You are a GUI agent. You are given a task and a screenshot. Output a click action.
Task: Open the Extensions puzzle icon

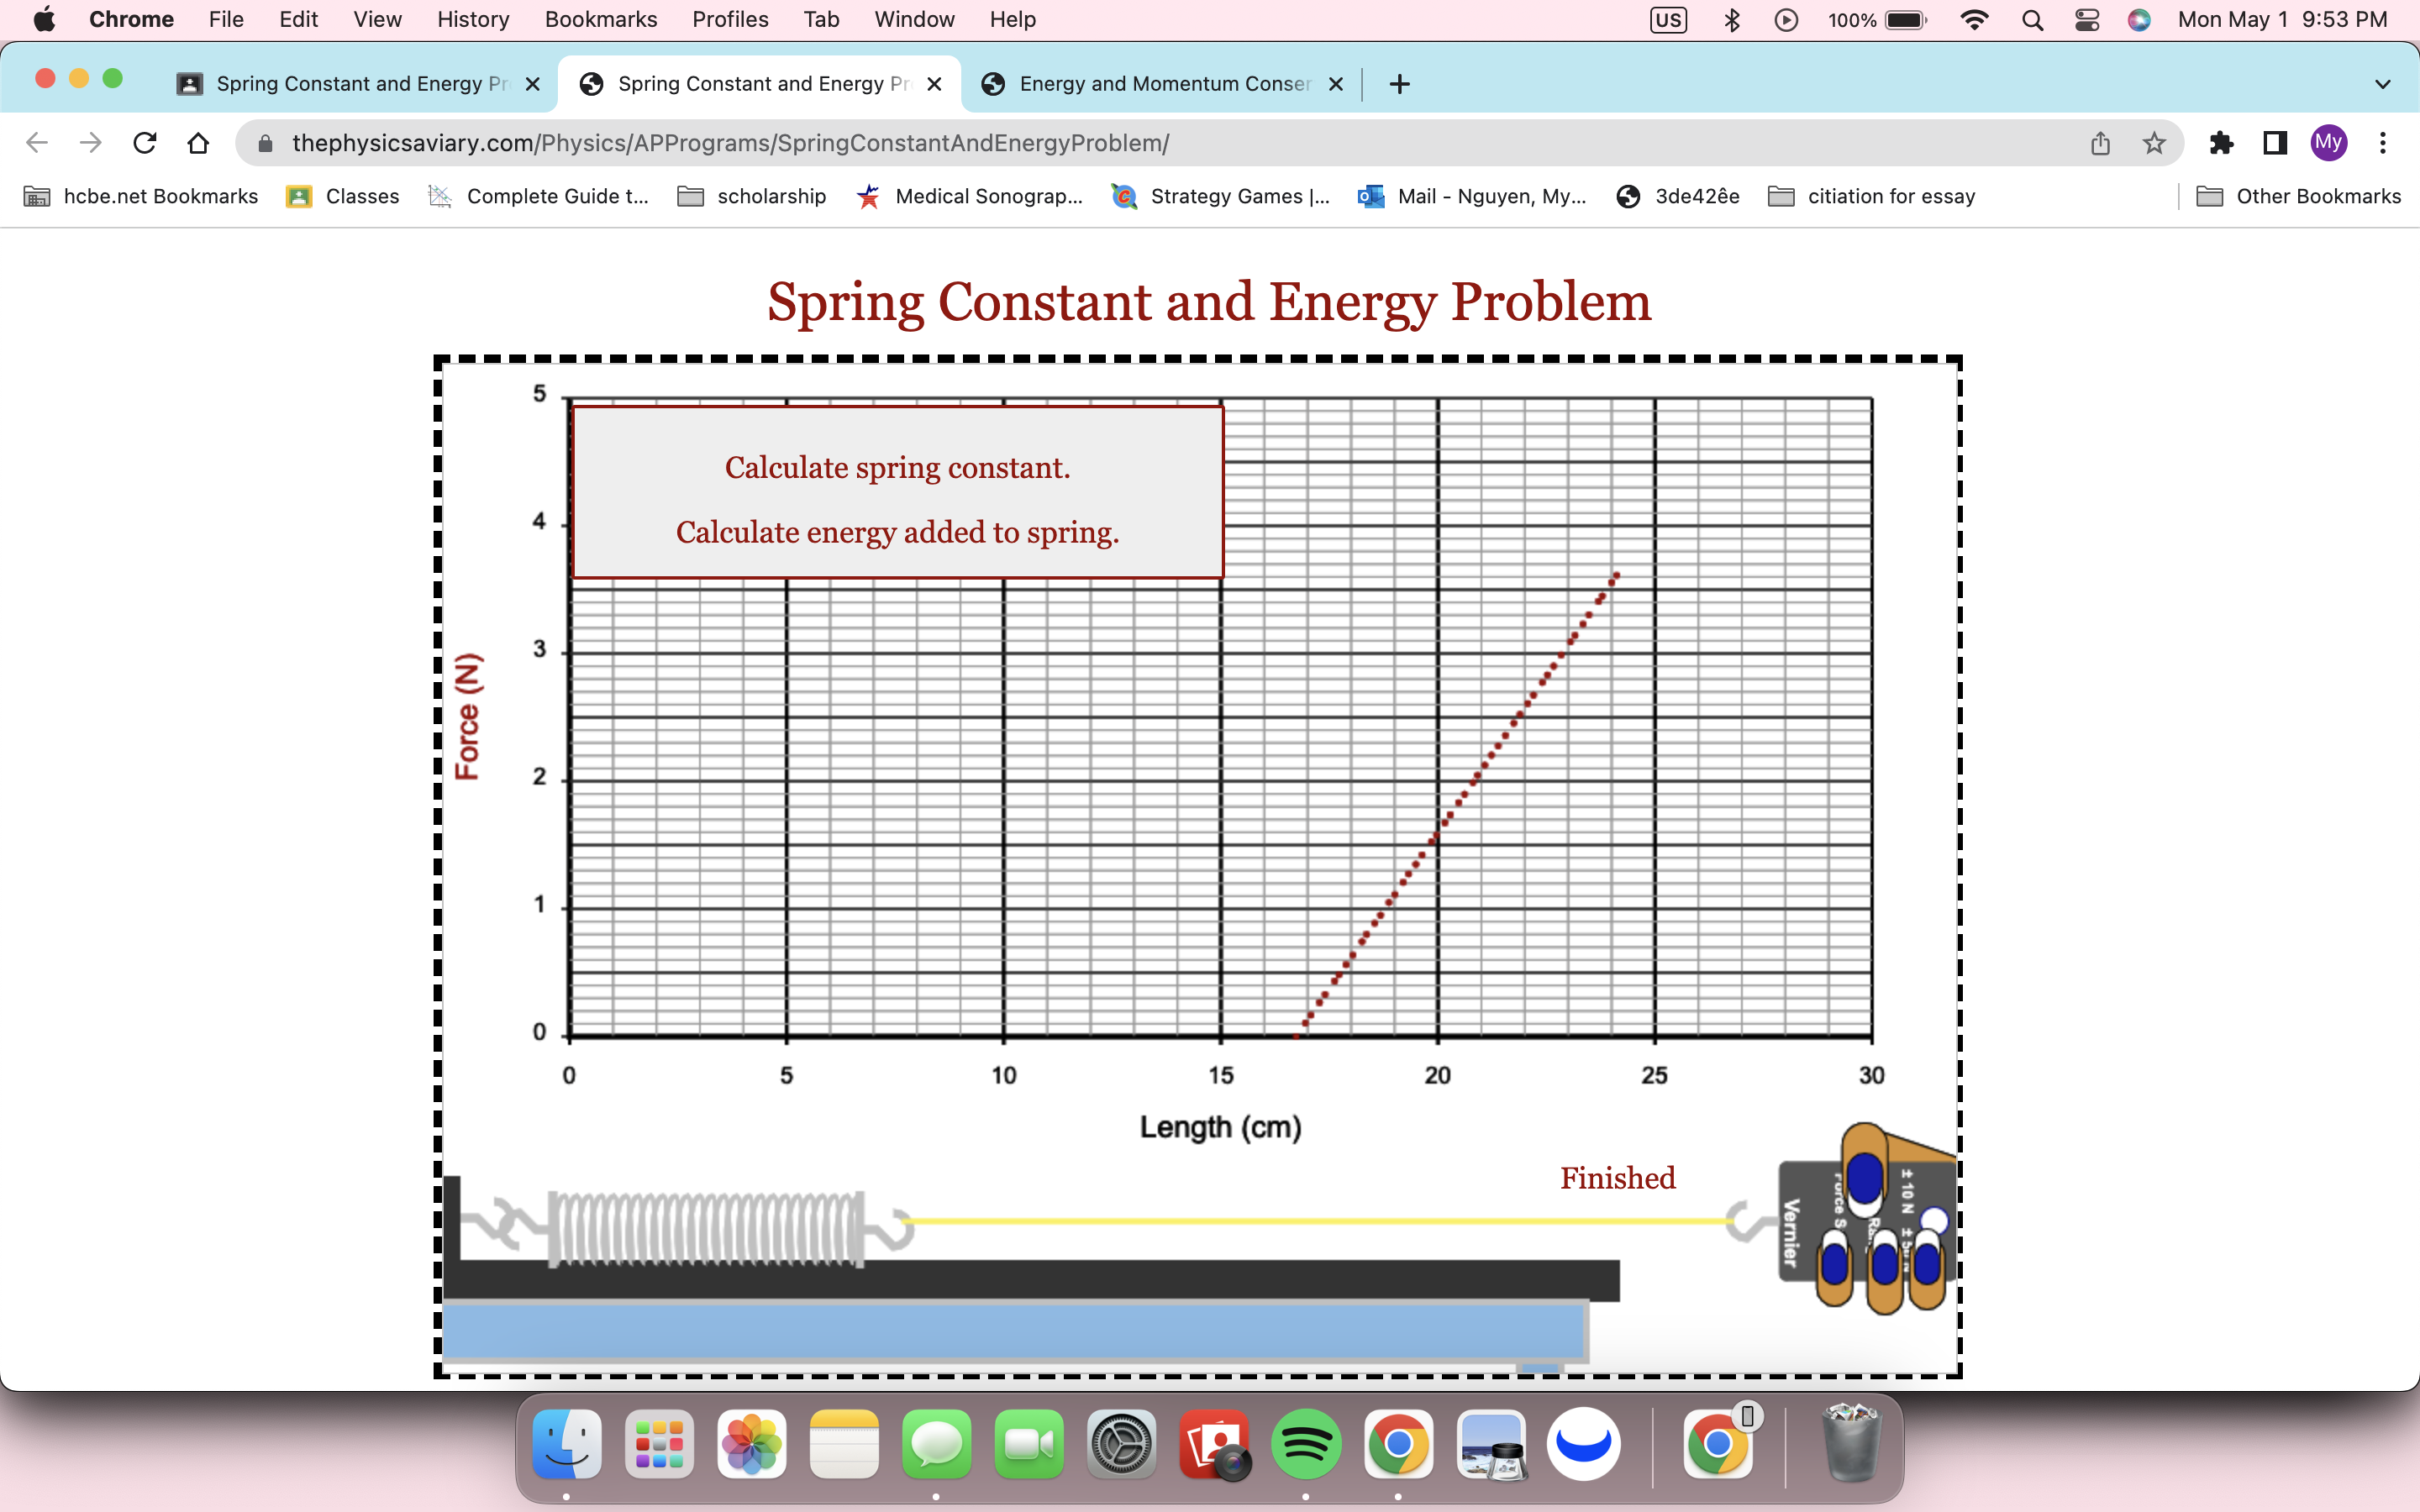pos(2221,143)
